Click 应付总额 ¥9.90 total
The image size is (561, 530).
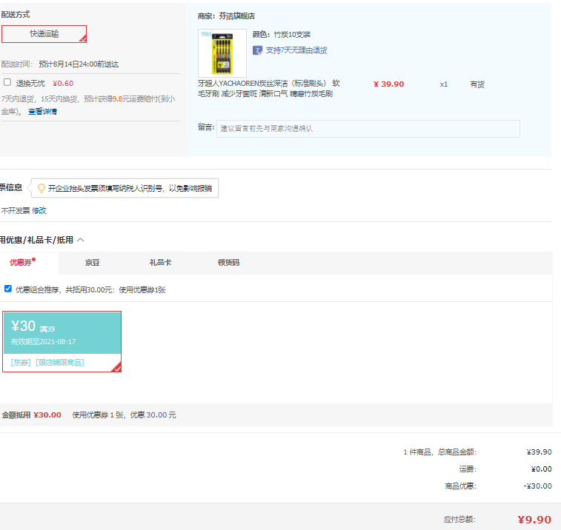point(534,520)
